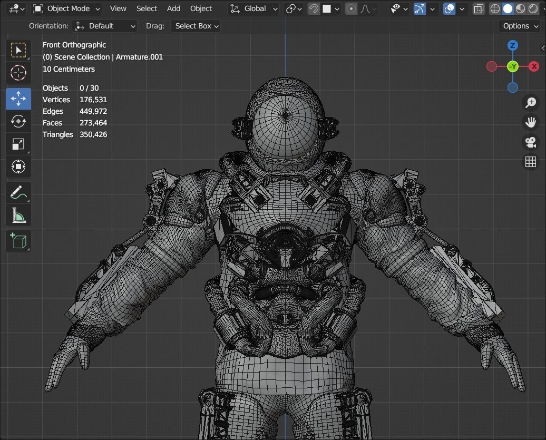Click the Faces count 273,464
This screenshot has width=546, height=440.
pyautogui.click(x=93, y=123)
